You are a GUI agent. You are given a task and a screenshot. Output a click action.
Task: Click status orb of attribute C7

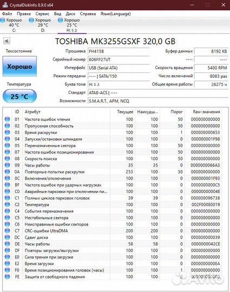[x=7, y=231]
